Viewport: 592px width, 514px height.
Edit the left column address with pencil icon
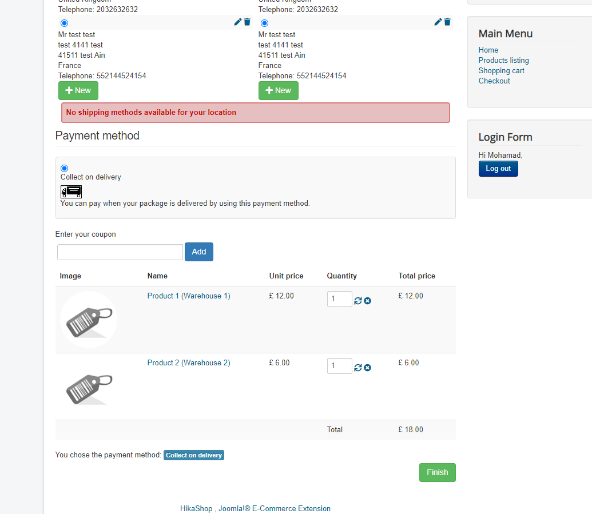click(x=237, y=22)
